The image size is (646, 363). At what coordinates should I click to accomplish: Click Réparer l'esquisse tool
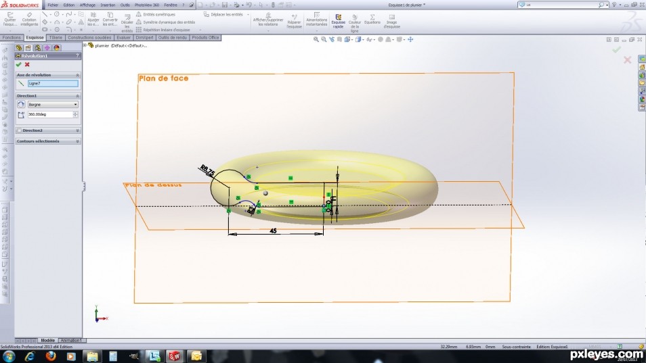[294, 20]
